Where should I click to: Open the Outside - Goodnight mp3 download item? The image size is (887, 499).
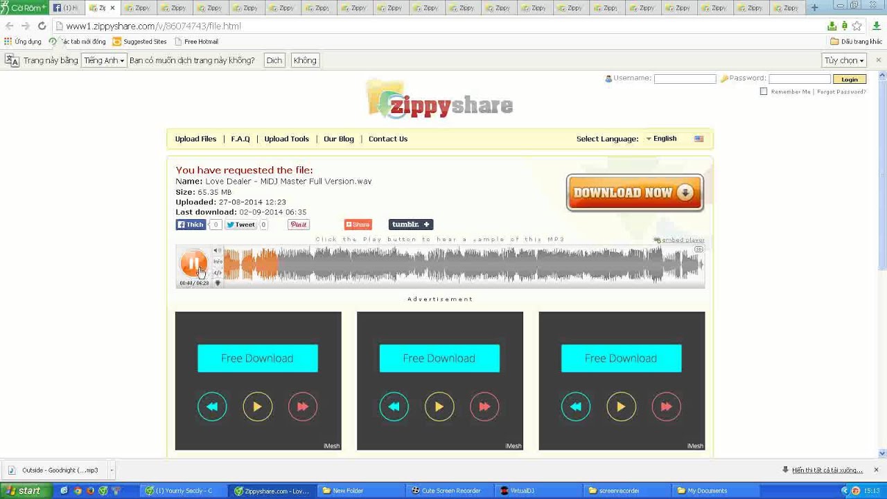point(54,470)
